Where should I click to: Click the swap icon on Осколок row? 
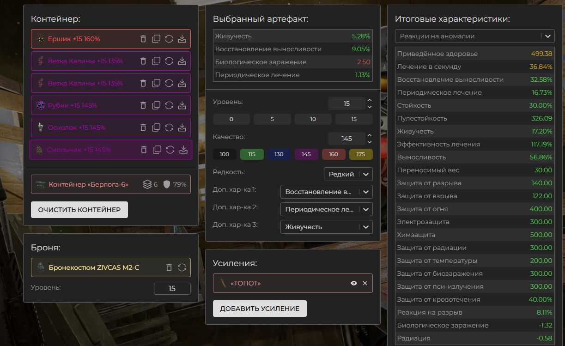coord(169,127)
